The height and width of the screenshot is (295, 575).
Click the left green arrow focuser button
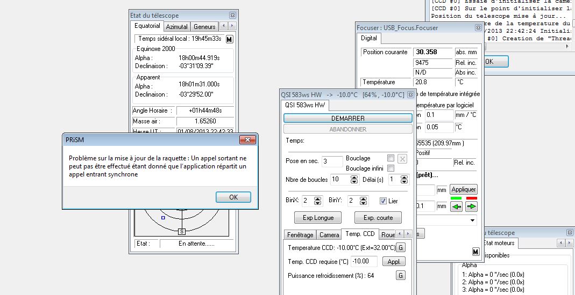(456, 206)
